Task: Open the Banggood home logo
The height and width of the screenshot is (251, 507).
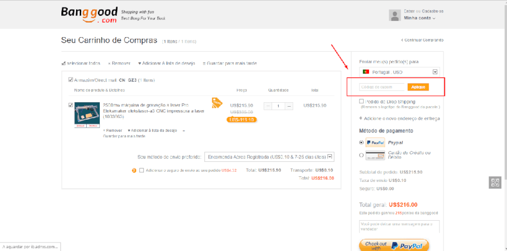Action: [89, 15]
